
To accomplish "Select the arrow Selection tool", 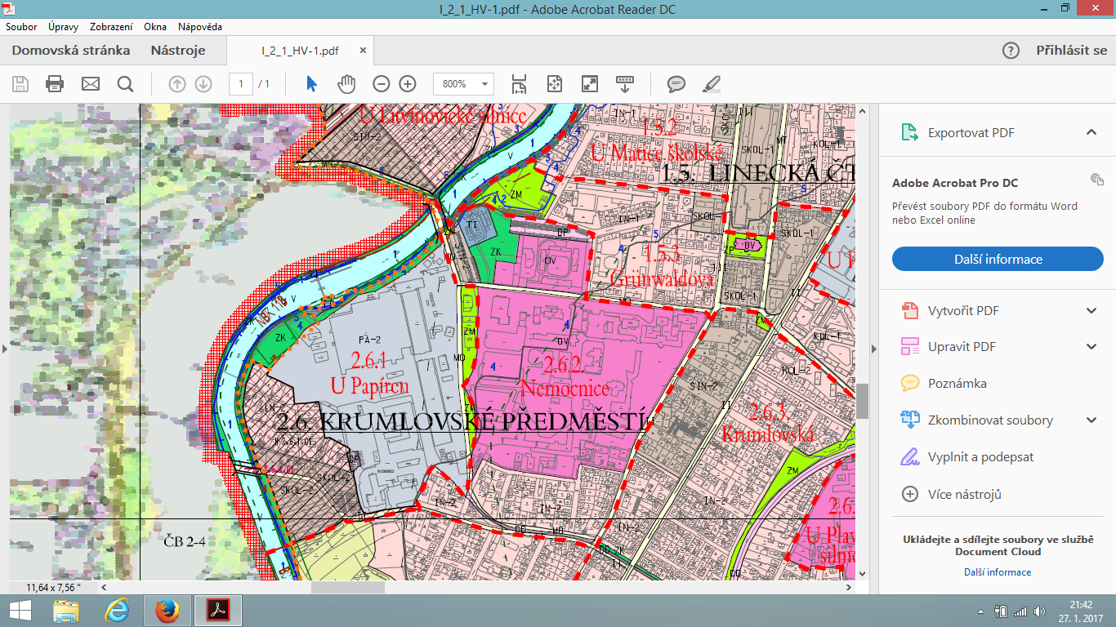I will click(311, 83).
